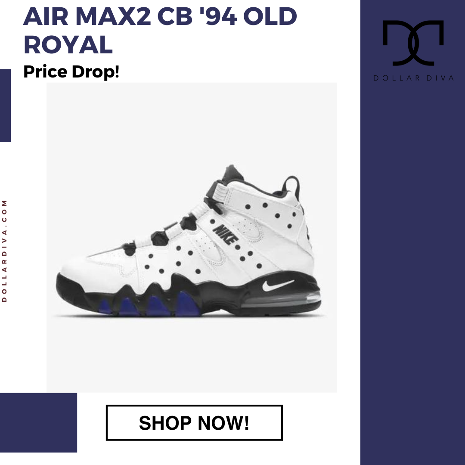This screenshot has height=465, width=465.
Task: Click the black NIKE wordmark on the shoe
Action: coord(225,234)
